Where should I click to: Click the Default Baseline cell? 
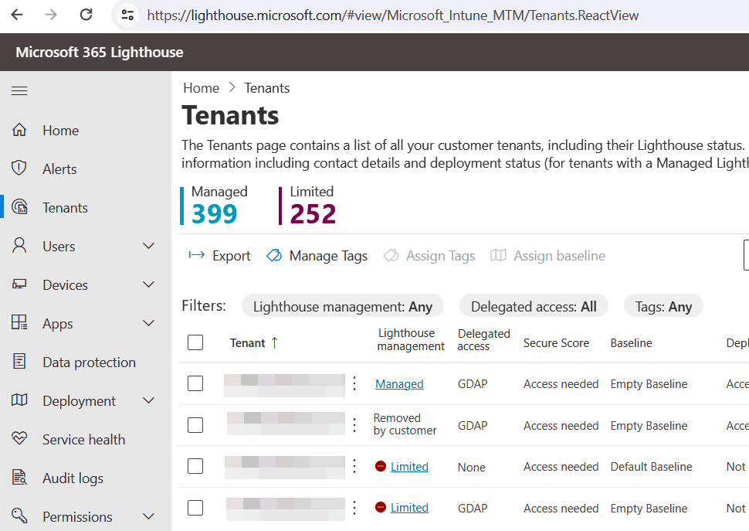click(x=651, y=467)
